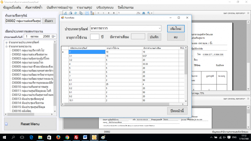Click tree horizontal scrollbar right arrow
The width and height of the screenshot is (251, 141).
point(52,114)
